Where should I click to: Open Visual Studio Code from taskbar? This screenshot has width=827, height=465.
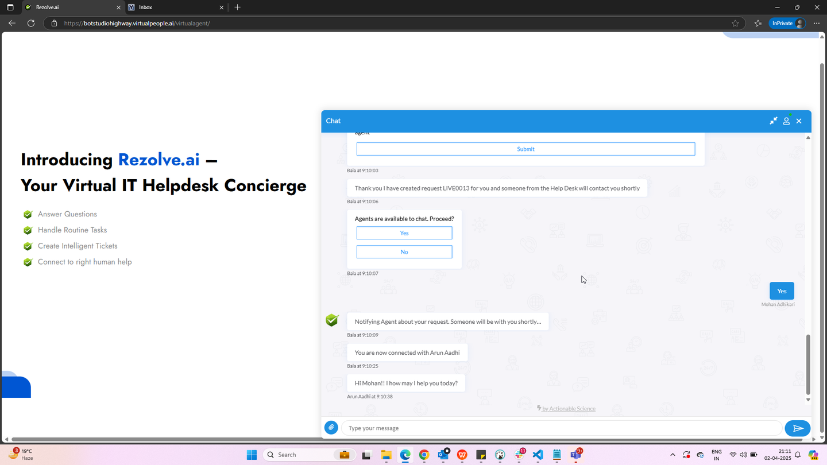538,455
